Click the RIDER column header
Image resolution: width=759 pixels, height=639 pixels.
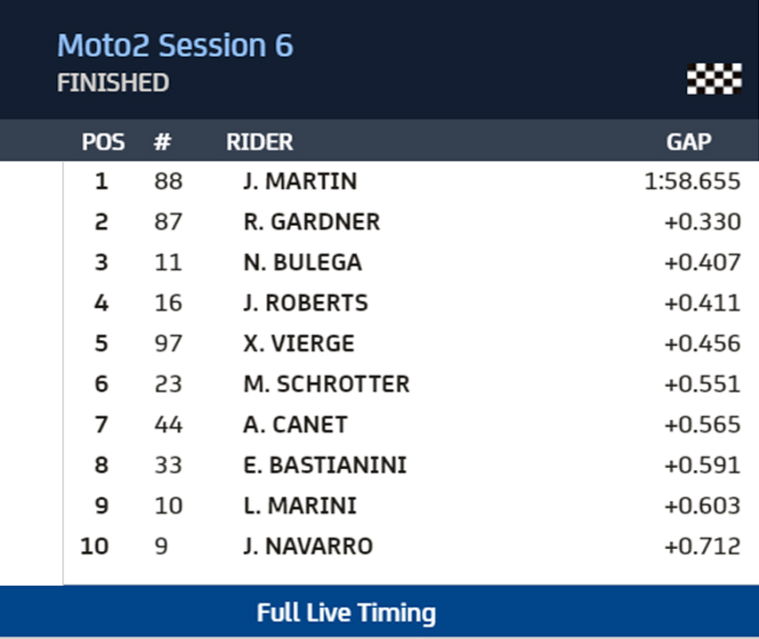click(259, 142)
